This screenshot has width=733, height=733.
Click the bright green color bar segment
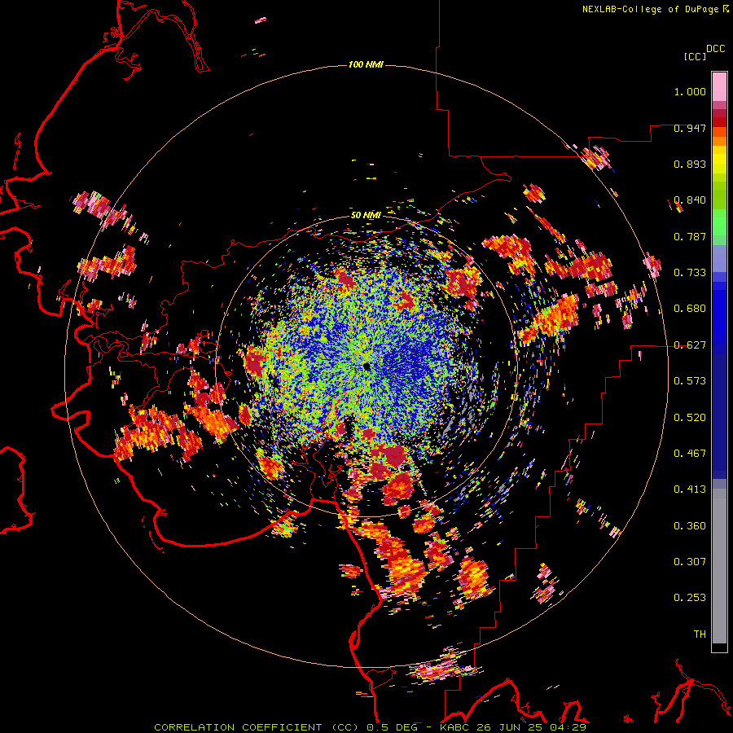(719, 222)
